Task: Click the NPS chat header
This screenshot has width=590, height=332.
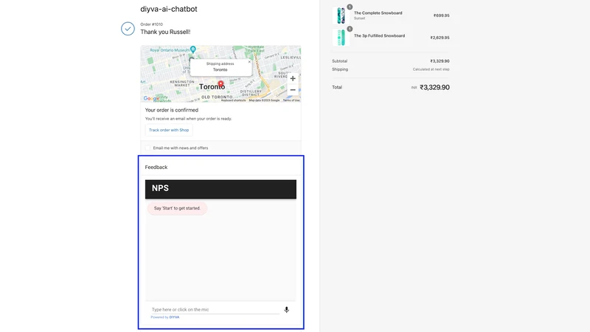Action: coord(221,190)
